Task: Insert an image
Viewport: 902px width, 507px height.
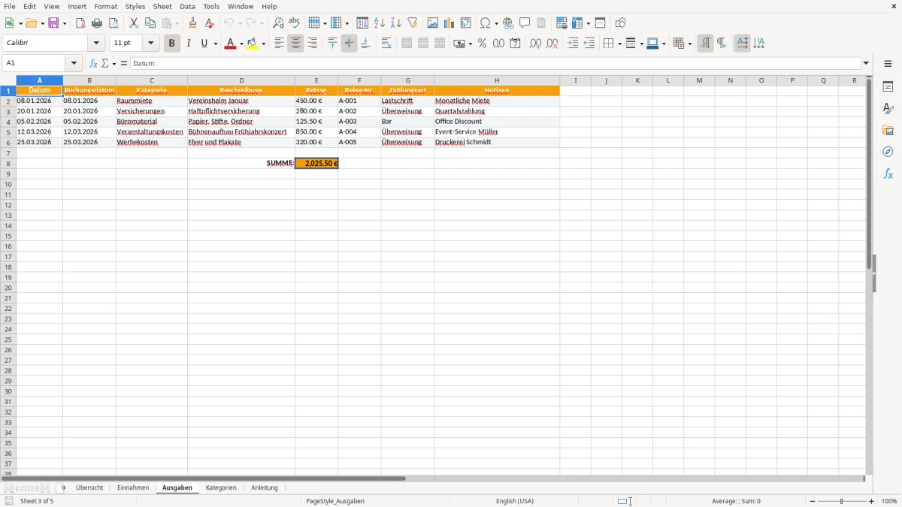Action: tap(433, 23)
